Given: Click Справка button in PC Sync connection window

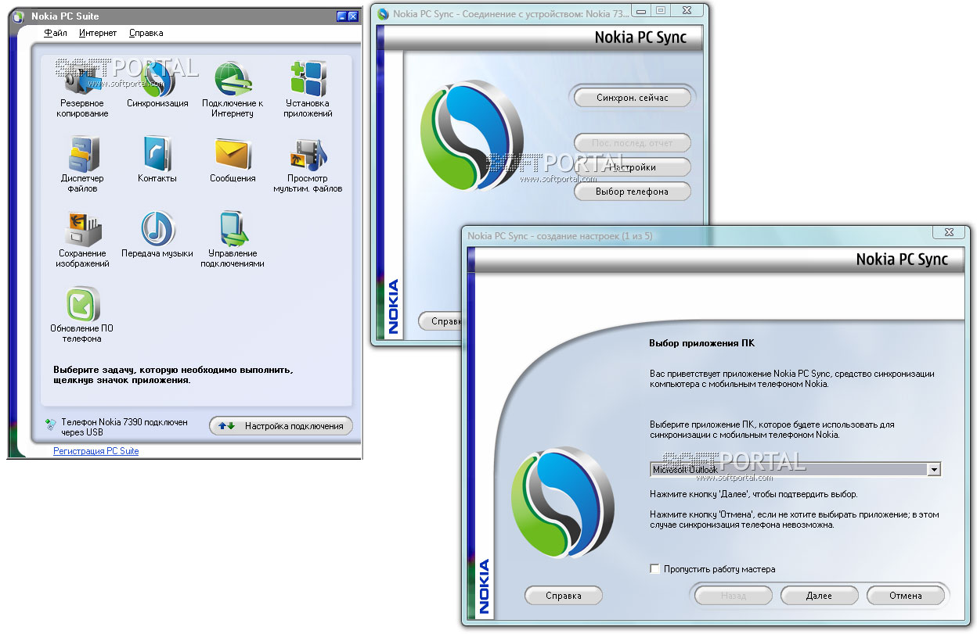Looking at the screenshot, I should click(438, 321).
